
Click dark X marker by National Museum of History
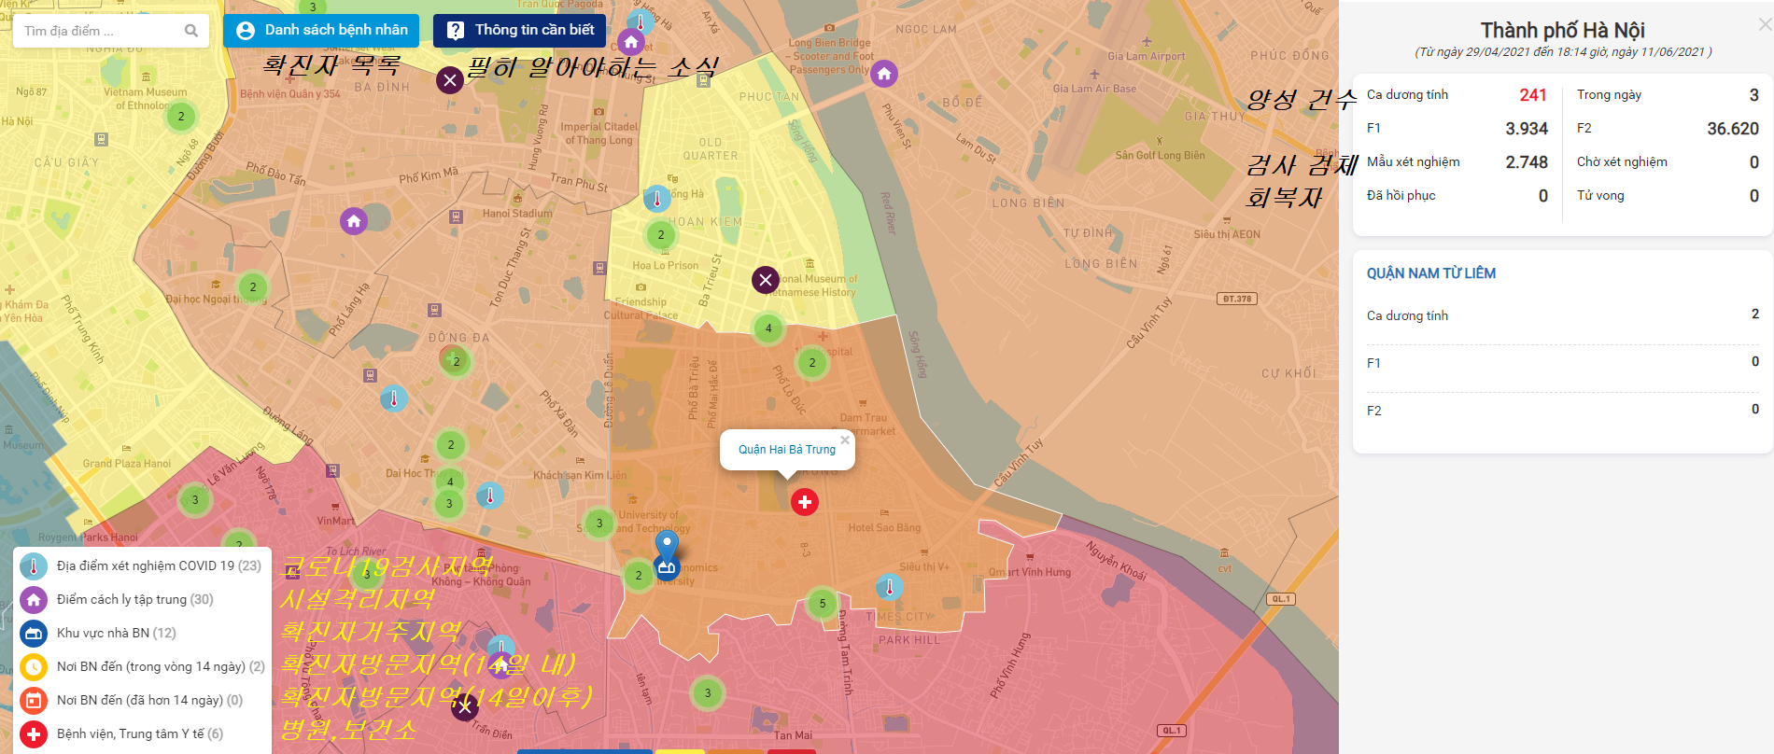766,280
